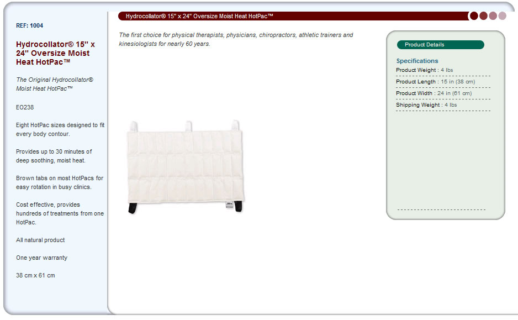Click the lightest pink circle icon
Viewport: 518px width, 320px height.
(x=503, y=16)
